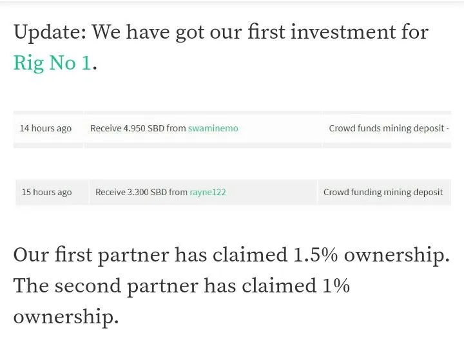Click the Update first investment heading
Screen dimensions: 464x342
point(221,47)
